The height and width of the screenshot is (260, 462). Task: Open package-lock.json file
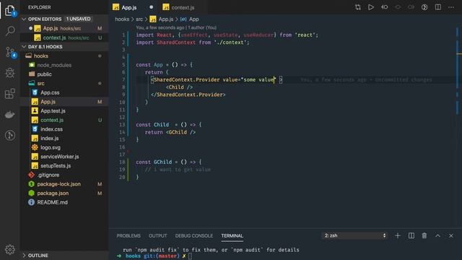(x=64, y=184)
